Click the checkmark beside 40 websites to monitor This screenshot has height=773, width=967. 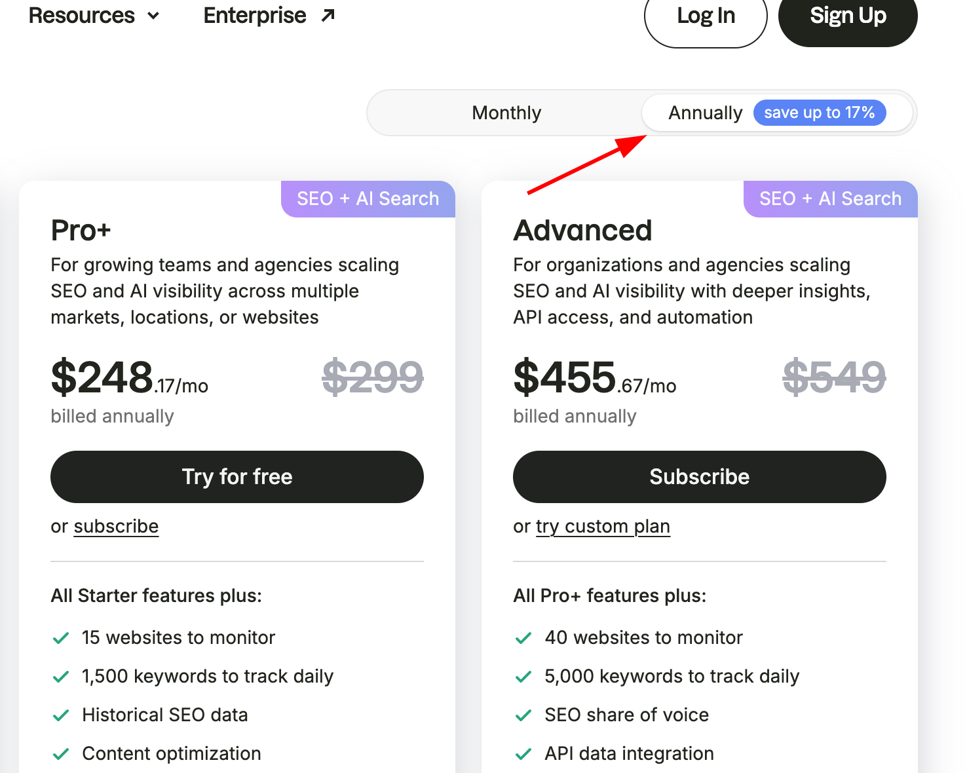523,637
